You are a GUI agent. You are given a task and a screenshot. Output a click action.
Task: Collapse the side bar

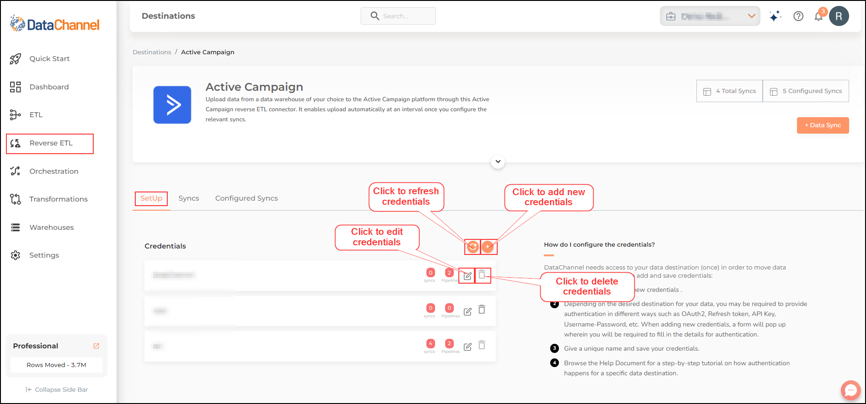pyautogui.click(x=57, y=390)
